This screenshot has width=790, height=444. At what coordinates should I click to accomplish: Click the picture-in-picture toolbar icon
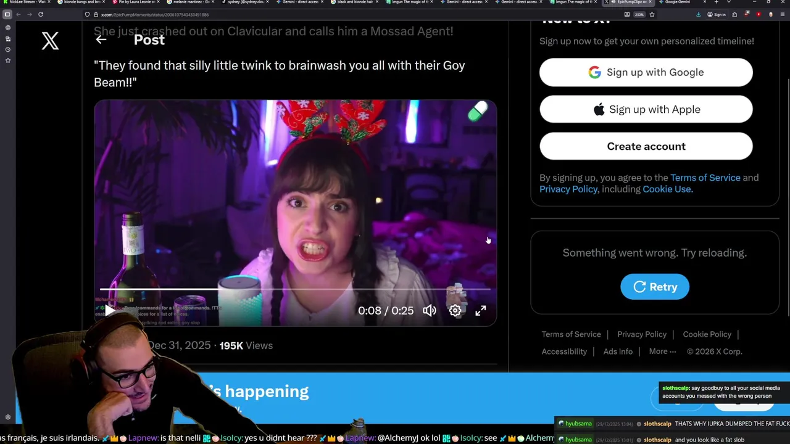(627, 14)
